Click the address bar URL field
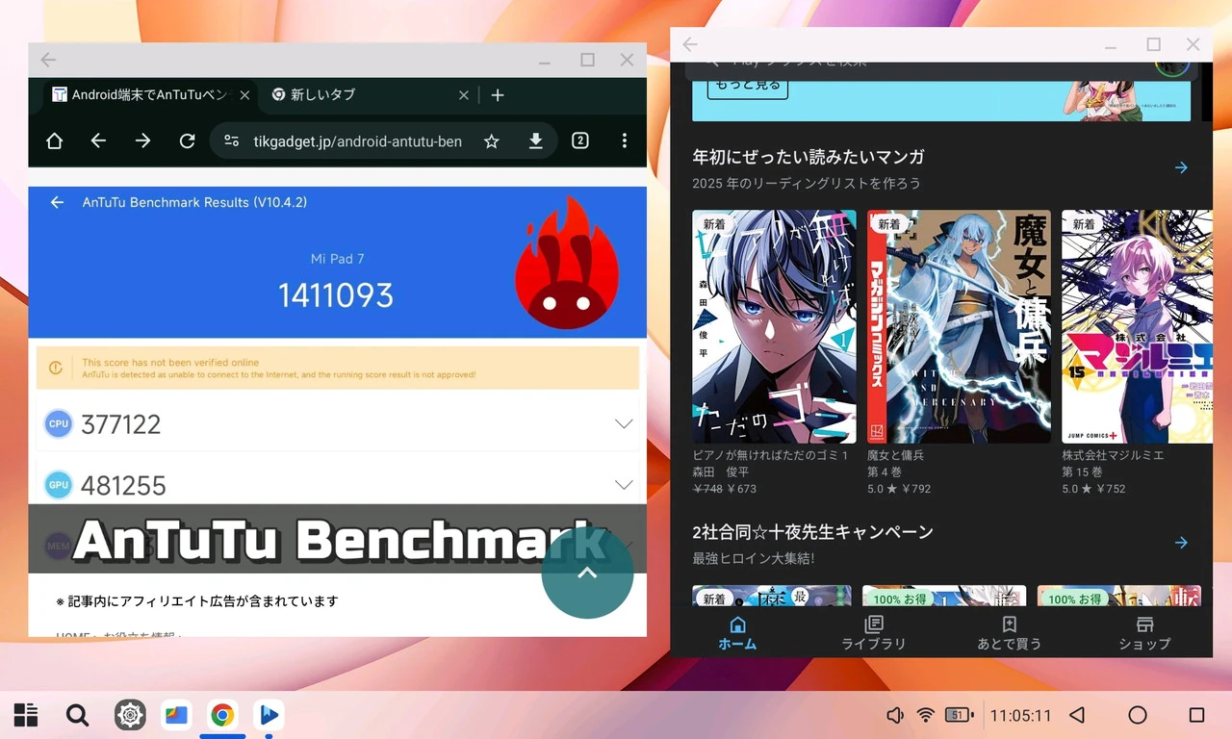 (356, 141)
